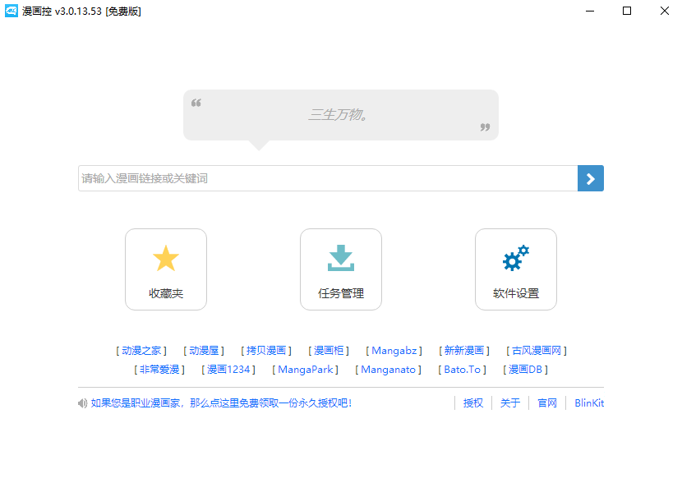The image size is (682, 483).
Task: Click the speaker announcement icon at bottom left
Action: pos(82,402)
